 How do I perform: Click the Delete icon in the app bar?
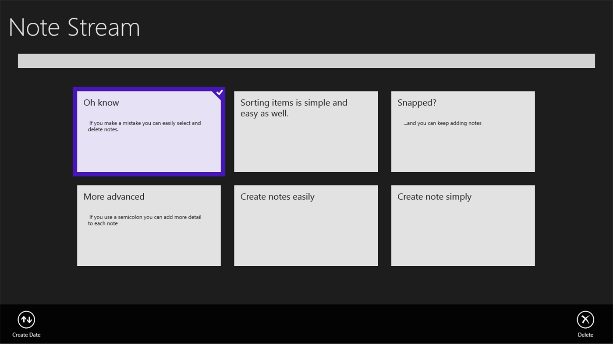pos(585,320)
